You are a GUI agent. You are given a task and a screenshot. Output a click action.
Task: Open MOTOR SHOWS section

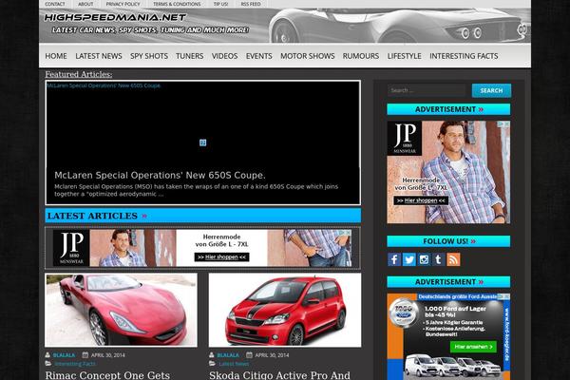[307, 56]
